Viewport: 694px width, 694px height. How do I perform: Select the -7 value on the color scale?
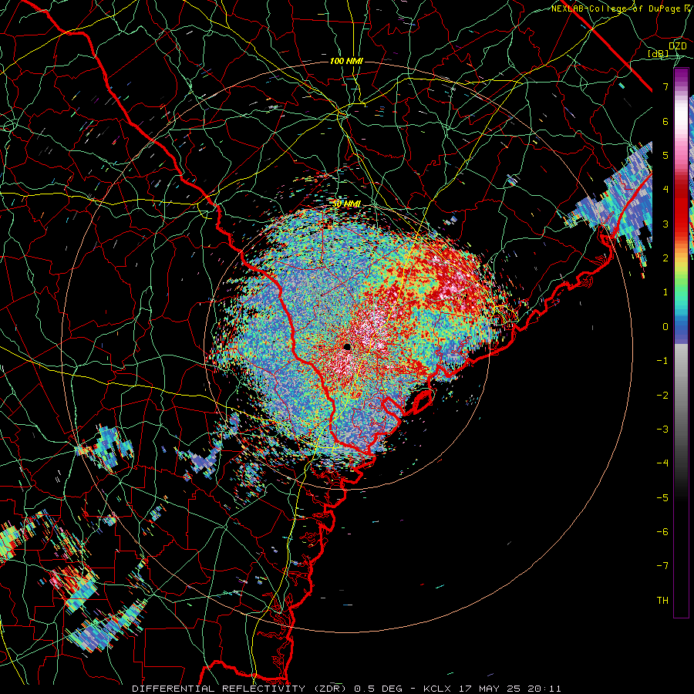coord(662,566)
